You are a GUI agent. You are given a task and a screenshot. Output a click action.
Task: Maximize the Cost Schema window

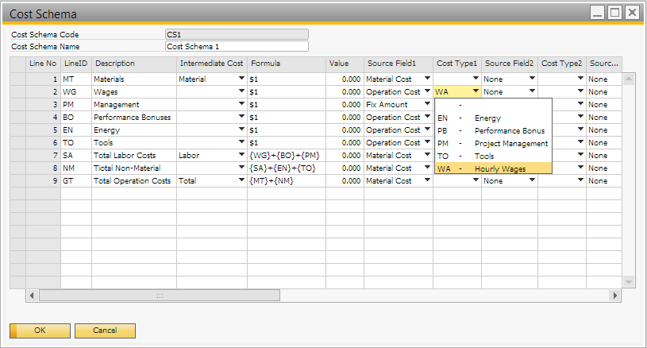(614, 12)
